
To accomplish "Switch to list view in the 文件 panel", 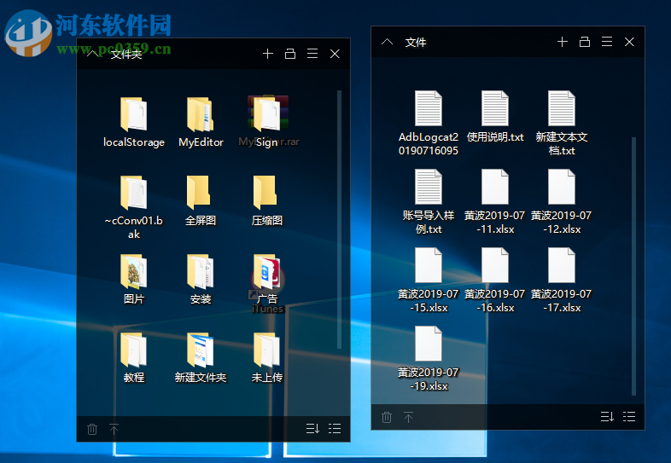I will coord(629,416).
